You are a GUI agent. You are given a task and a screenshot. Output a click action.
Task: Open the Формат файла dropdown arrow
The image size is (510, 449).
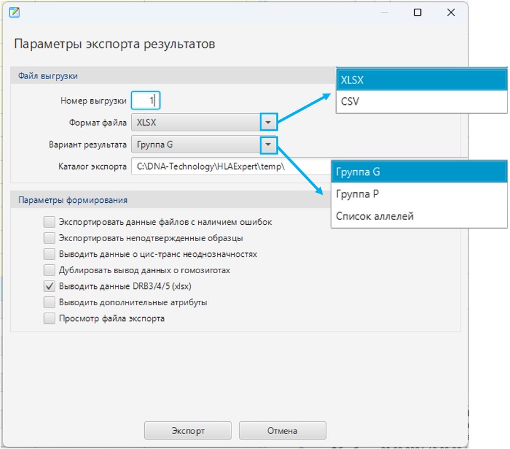point(268,122)
